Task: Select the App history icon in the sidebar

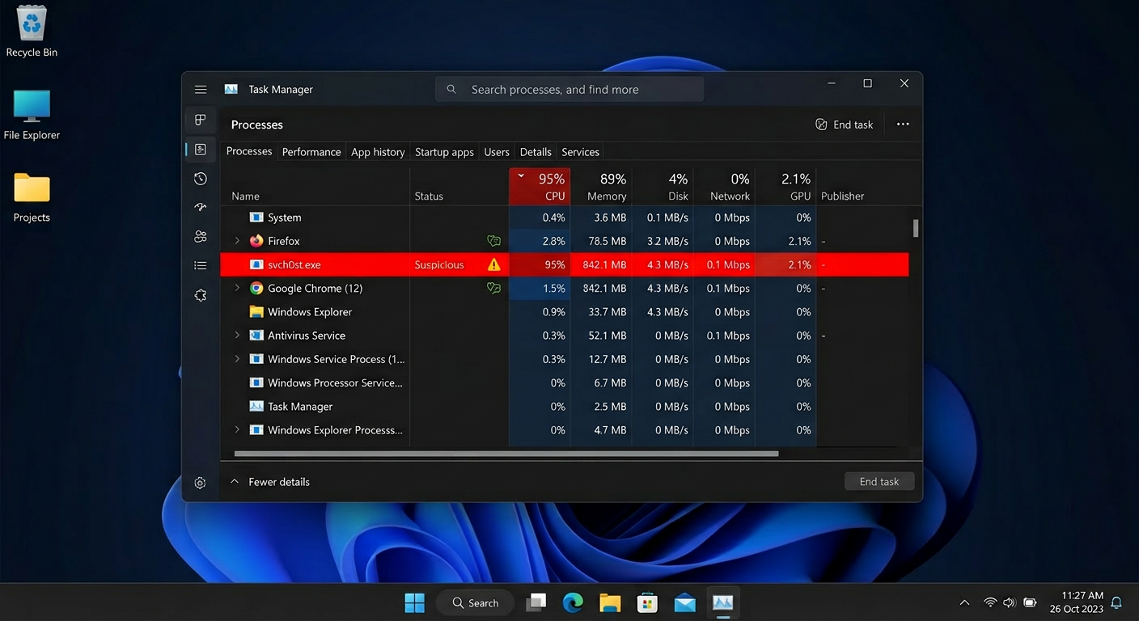Action: 200,178
